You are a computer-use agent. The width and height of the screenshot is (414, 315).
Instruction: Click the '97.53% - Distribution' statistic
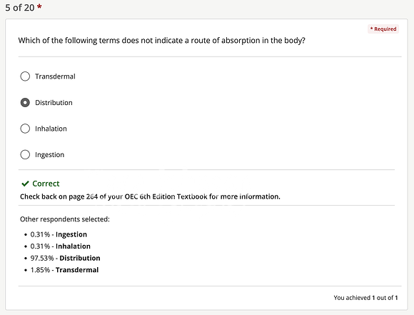(x=65, y=258)
